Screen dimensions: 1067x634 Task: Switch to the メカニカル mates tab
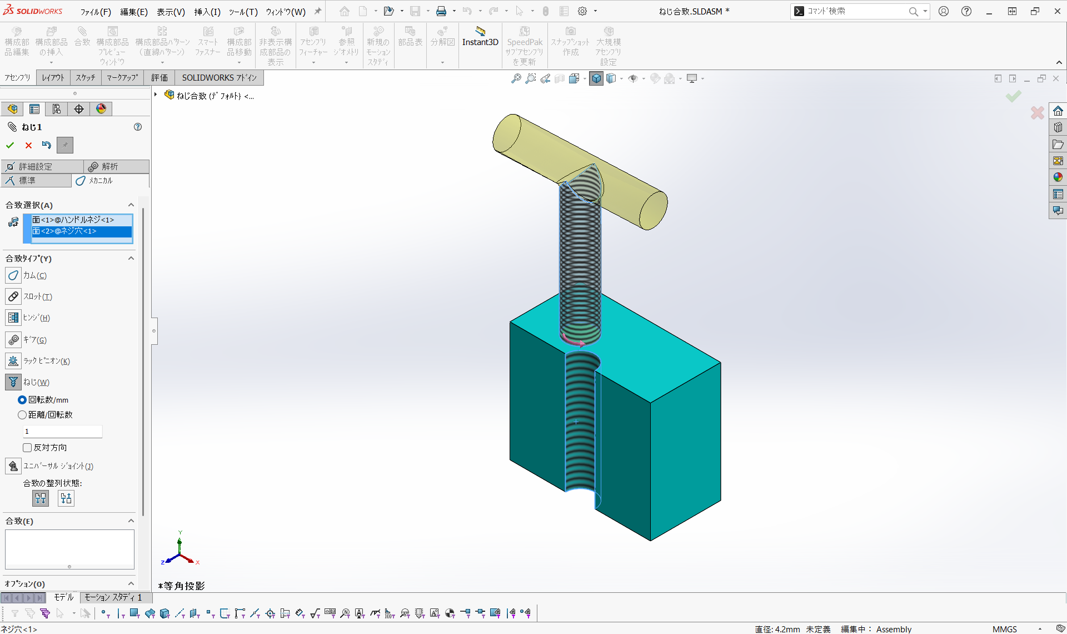coord(111,181)
